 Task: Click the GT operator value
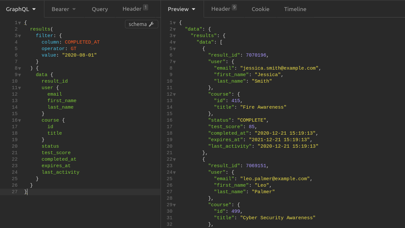click(73, 48)
